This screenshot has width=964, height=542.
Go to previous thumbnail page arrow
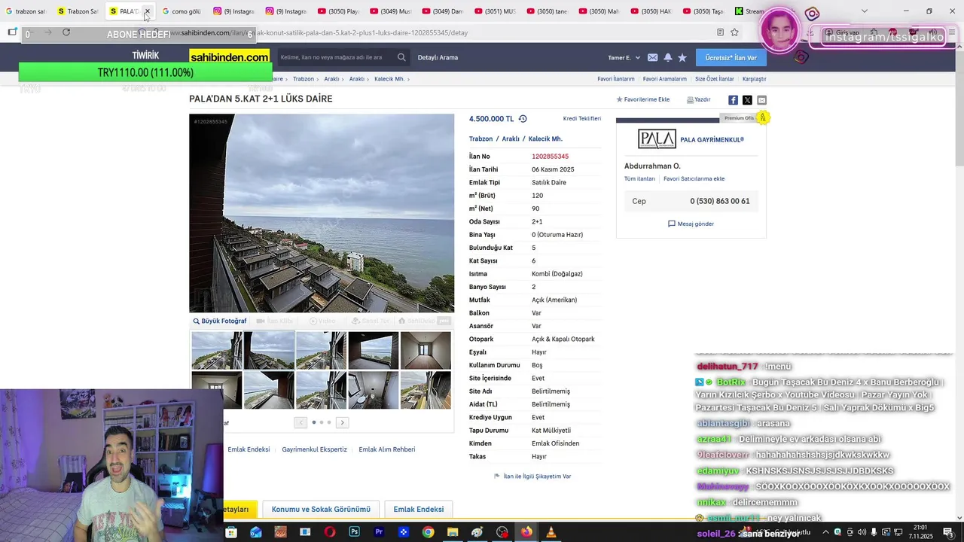[x=301, y=422]
